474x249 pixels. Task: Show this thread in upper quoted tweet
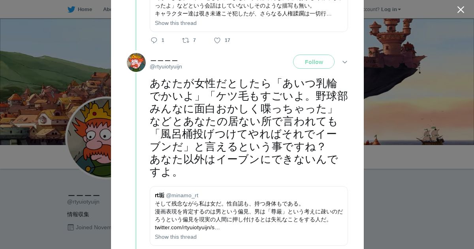coord(176,23)
